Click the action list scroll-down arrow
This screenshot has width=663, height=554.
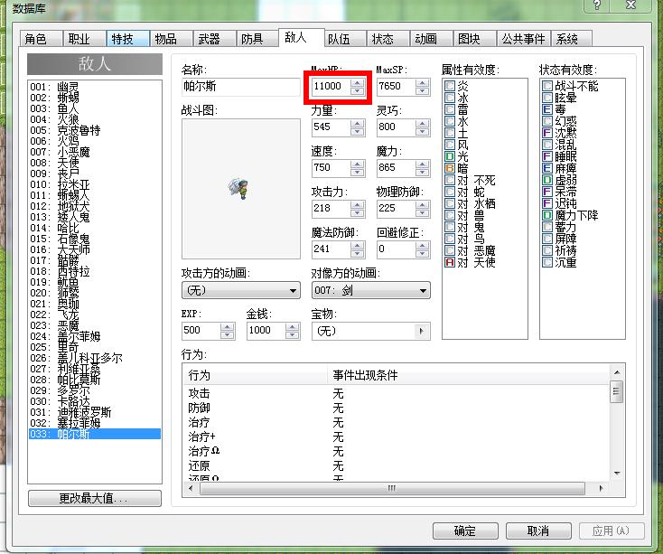point(617,474)
